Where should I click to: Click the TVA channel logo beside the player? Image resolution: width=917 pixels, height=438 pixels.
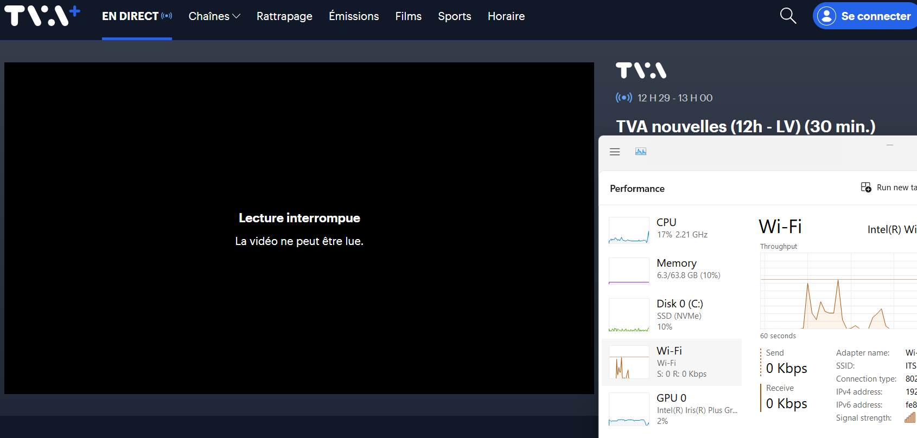click(641, 70)
